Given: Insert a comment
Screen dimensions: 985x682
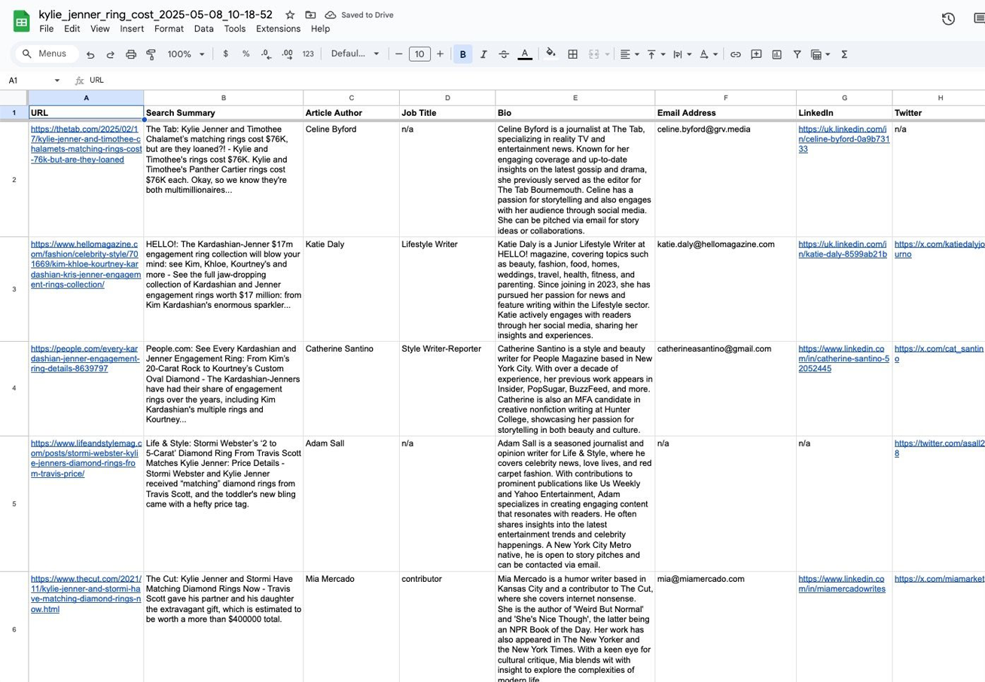Looking at the screenshot, I should (x=756, y=54).
